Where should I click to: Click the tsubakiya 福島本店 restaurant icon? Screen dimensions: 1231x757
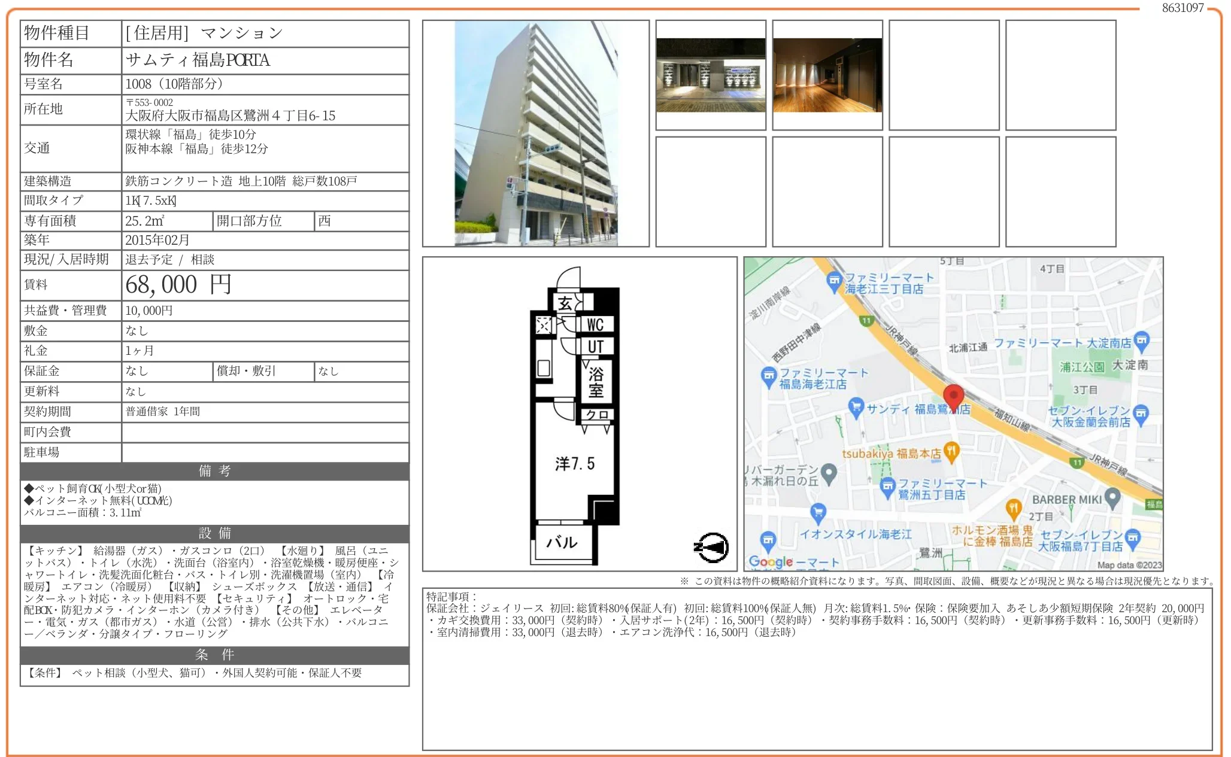tap(951, 451)
